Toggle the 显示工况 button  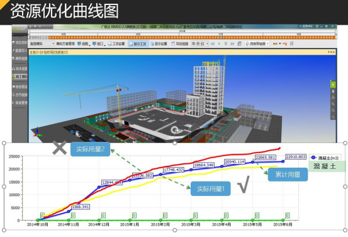tap(138, 43)
